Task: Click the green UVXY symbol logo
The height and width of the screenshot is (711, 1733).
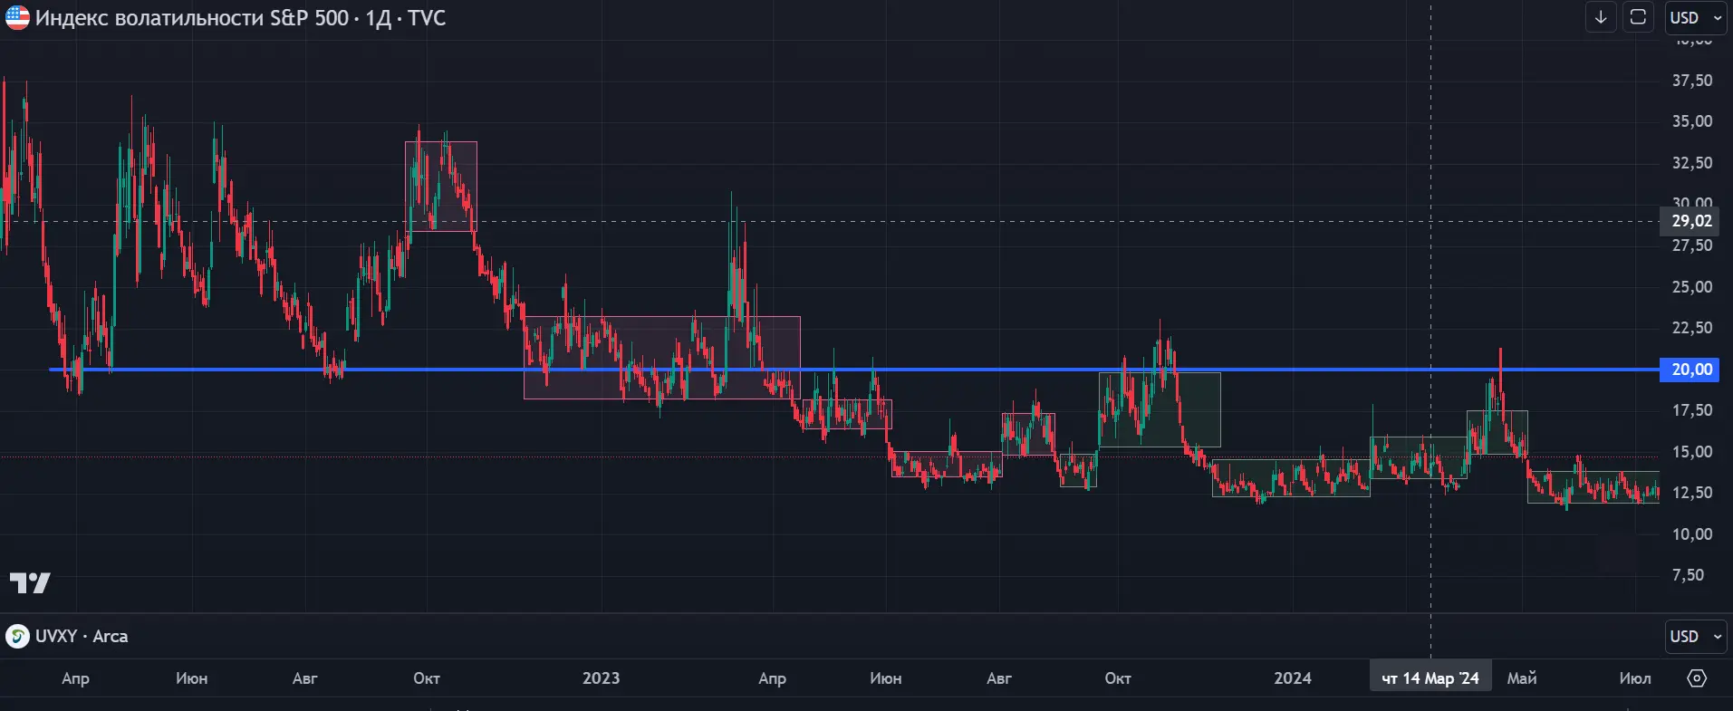Action: point(17,636)
